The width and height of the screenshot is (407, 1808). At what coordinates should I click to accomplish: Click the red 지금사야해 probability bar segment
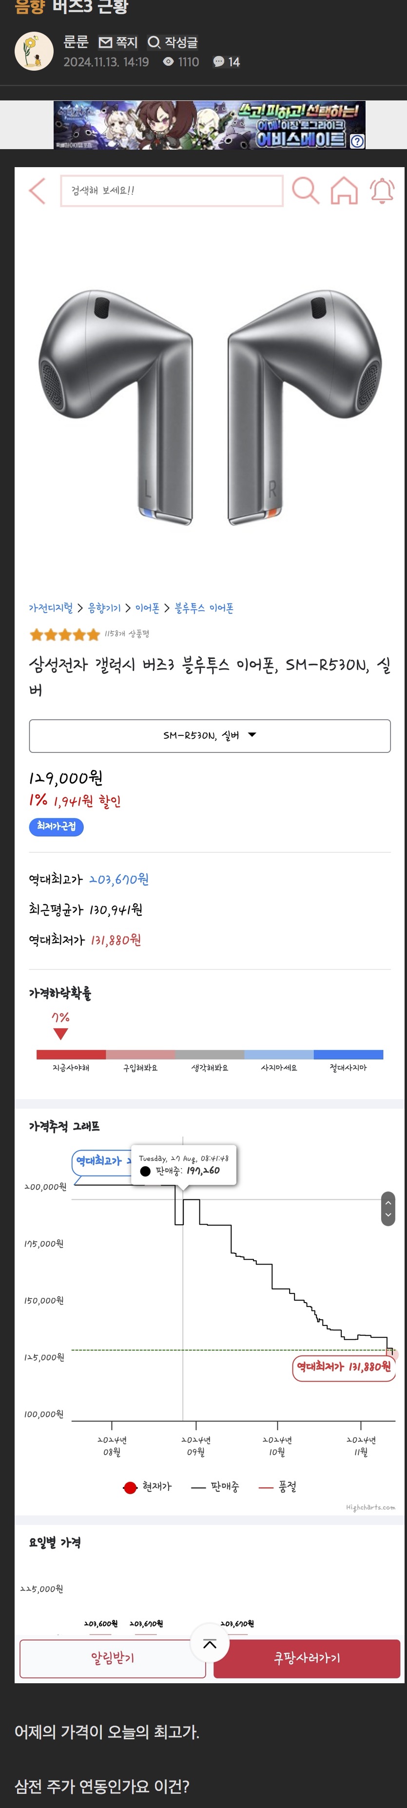click(x=71, y=1054)
